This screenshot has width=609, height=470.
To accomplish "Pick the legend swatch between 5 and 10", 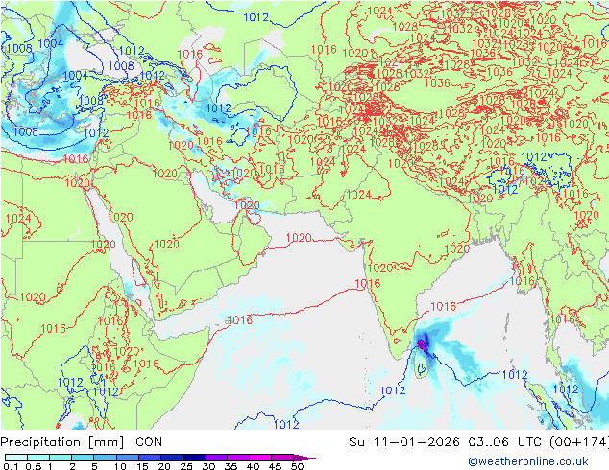I will (105, 458).
